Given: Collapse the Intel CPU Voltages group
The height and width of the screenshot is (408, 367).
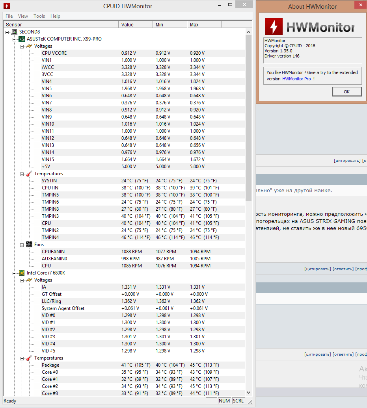Looking at the screenshot, I should click(x=22, y=280).
